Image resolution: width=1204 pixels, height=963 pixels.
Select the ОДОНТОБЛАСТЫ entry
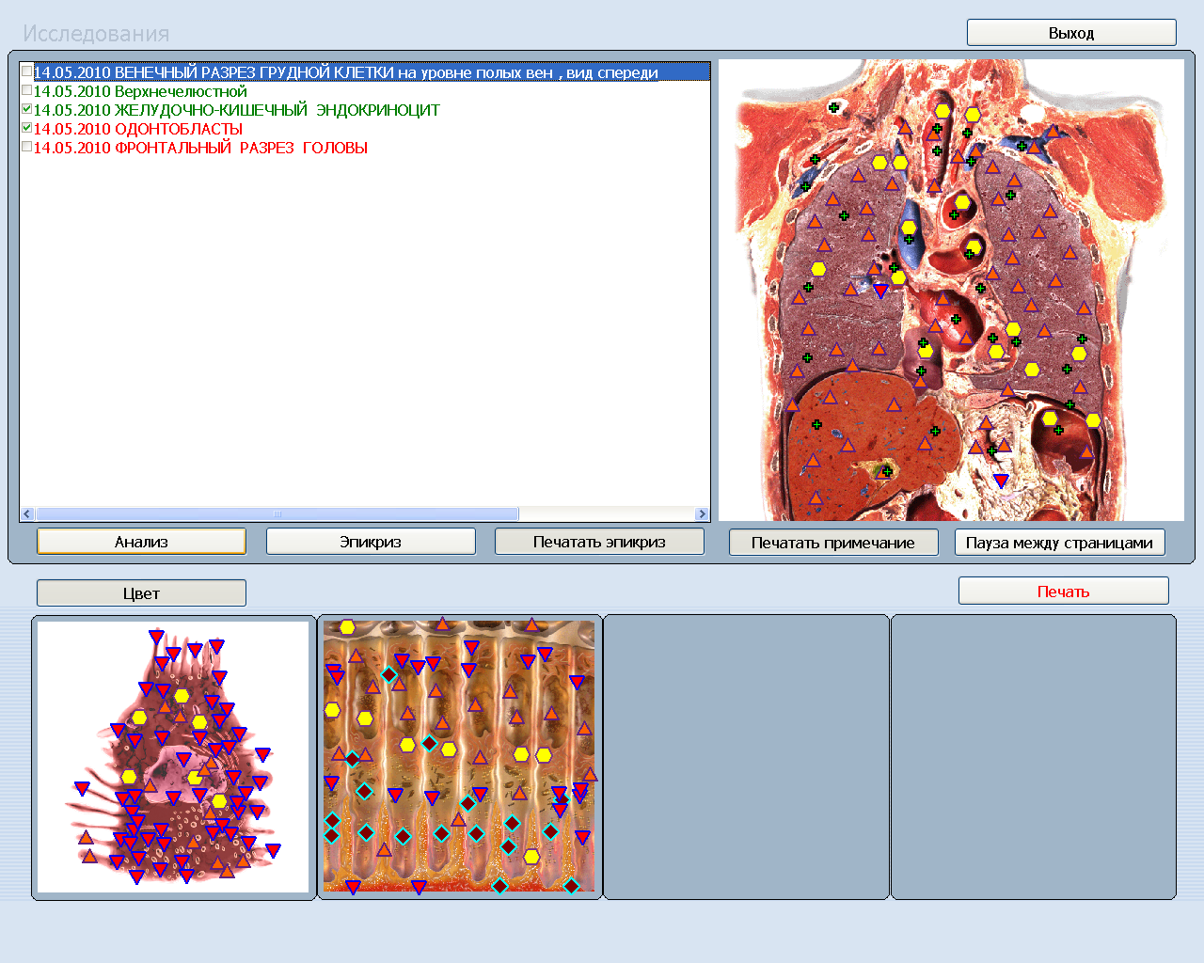click(138, 129)
